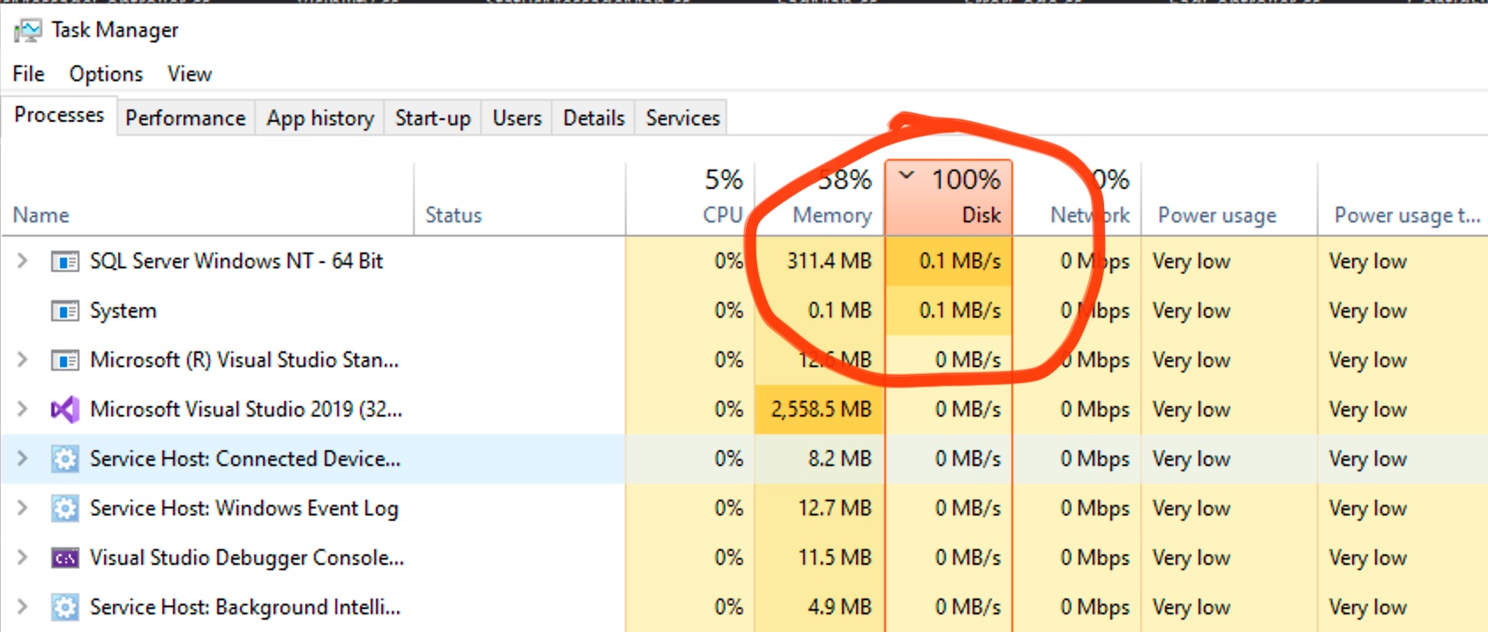Viewport: 1488px width, 632px height.
Task: Switch to the Performance tab
Action: (x=185, y=117)
